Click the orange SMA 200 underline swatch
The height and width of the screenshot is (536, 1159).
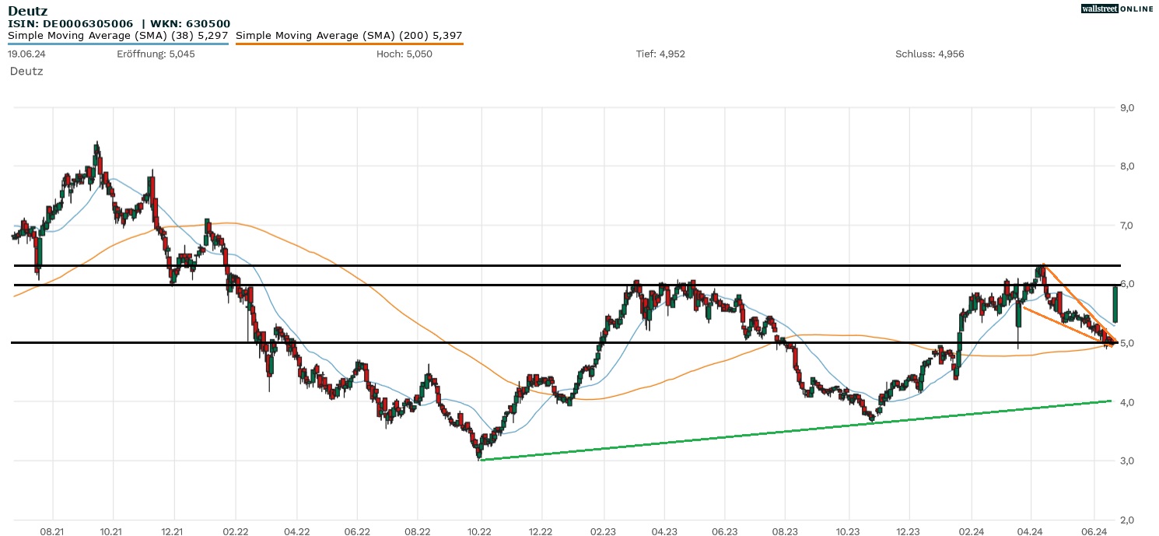(349, 44)
